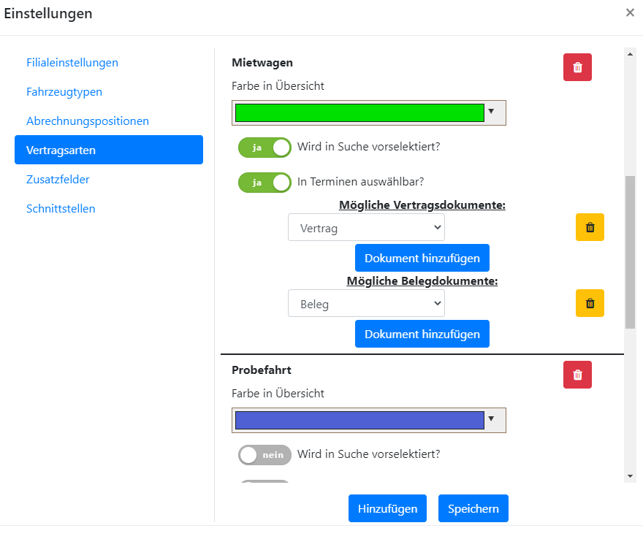Go to Abrechnungspositionen settings

pos(88,121)
